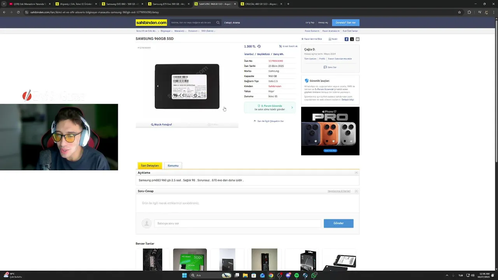Click the browser address bar URL
This screenshot has width=498, height=280.
point(95,12)
